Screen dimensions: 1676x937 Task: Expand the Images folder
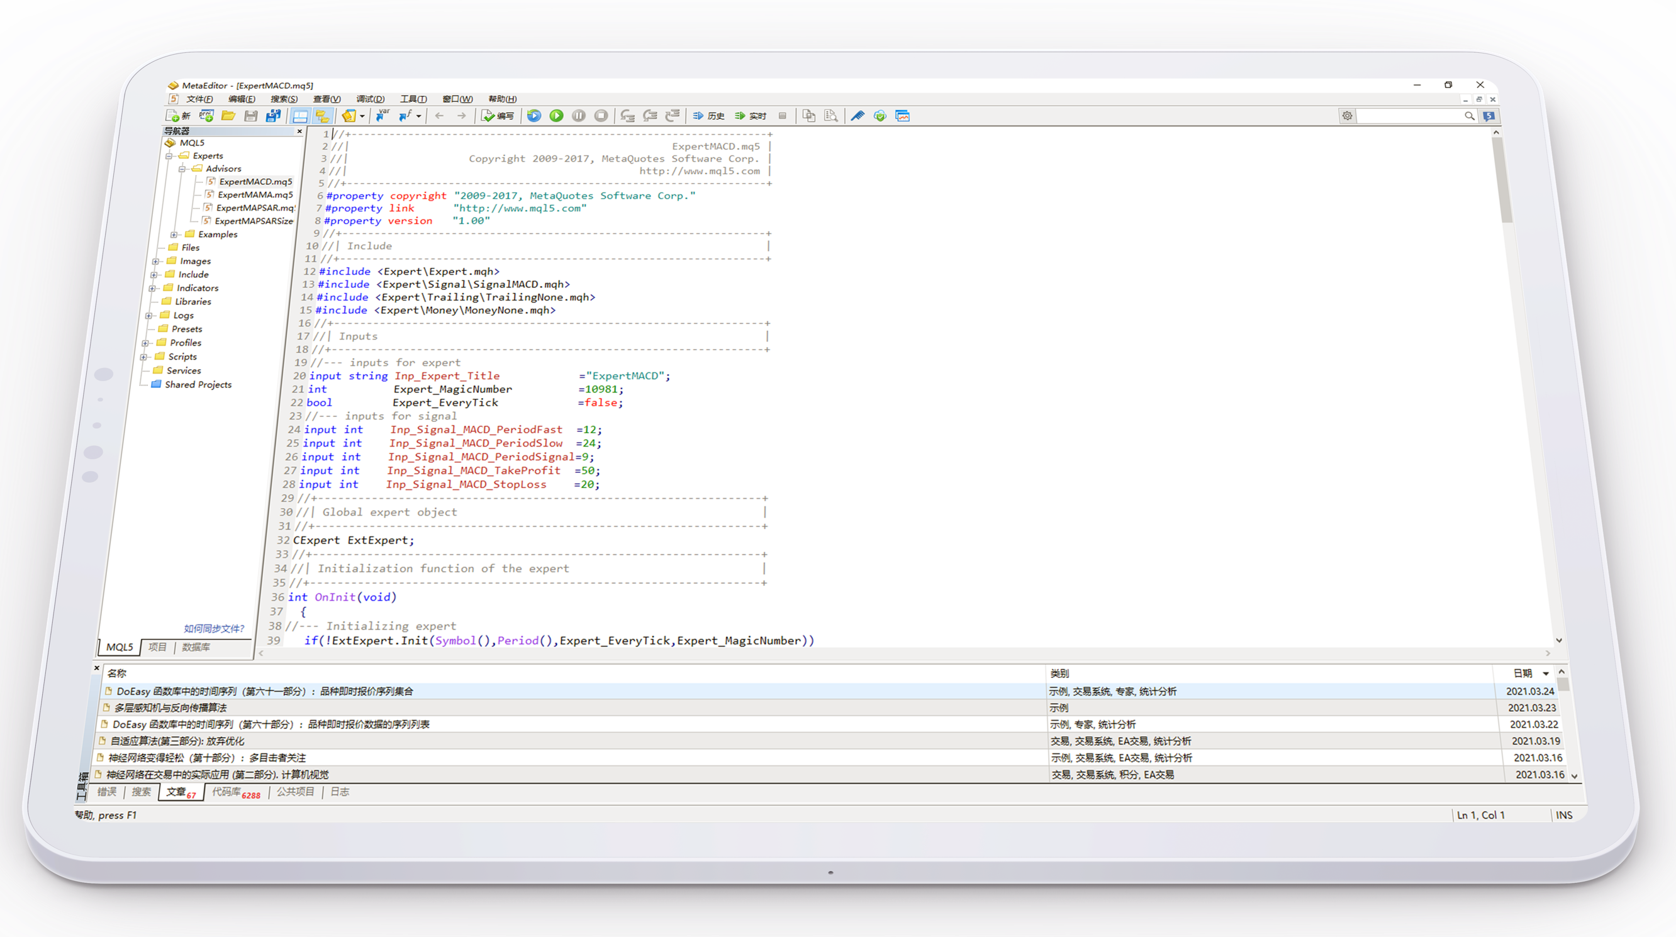(155, 262)
